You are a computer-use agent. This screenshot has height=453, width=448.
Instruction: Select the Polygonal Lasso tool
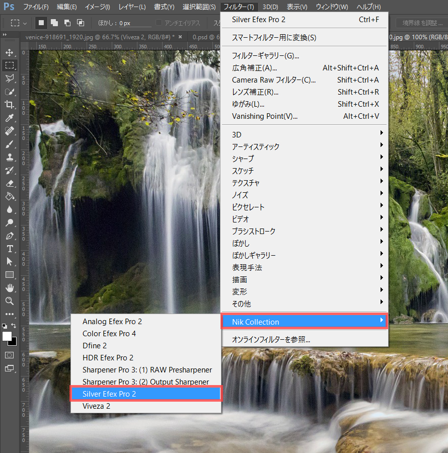[x=10, y=79]
